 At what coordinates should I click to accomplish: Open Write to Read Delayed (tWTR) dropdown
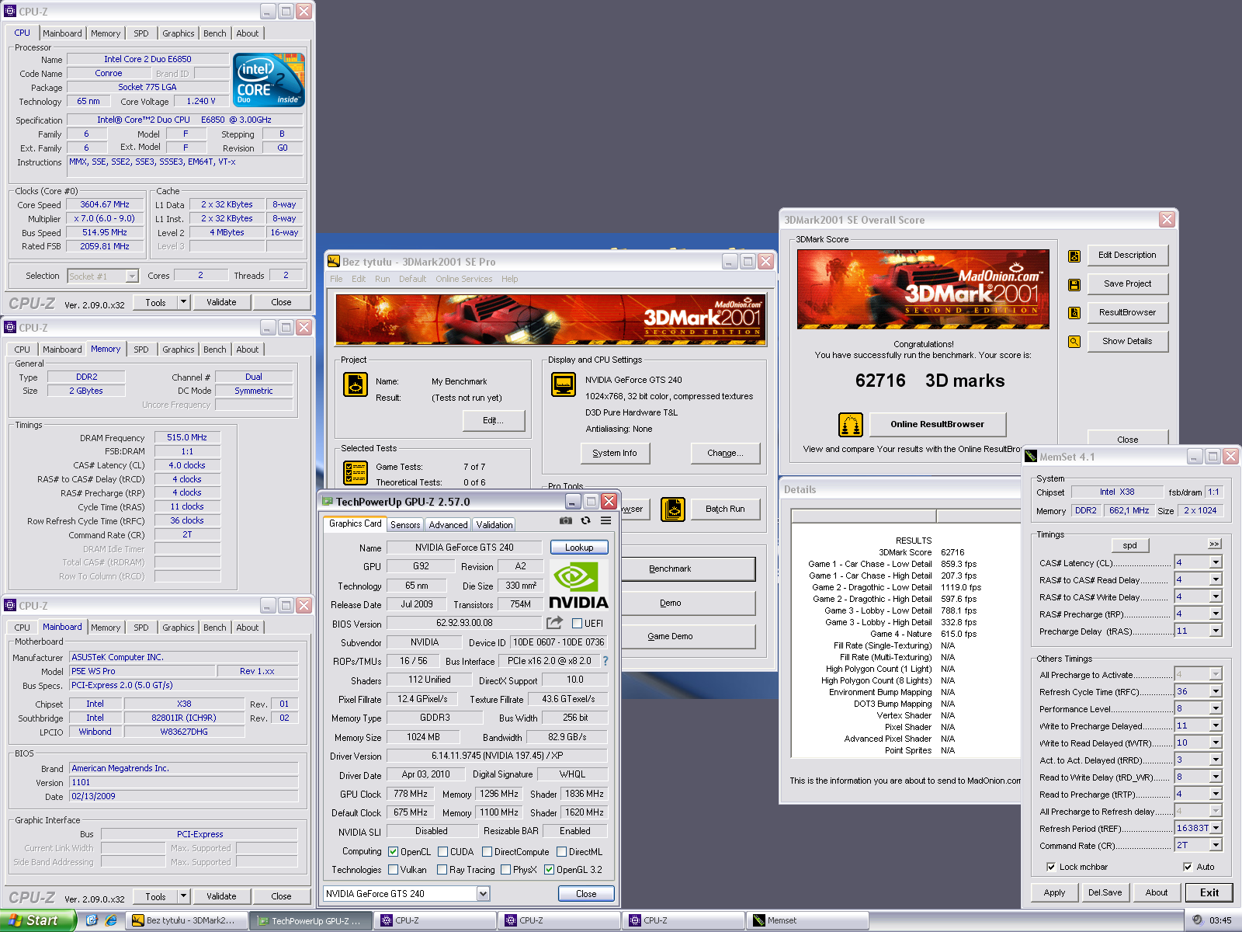(1216, 742)
